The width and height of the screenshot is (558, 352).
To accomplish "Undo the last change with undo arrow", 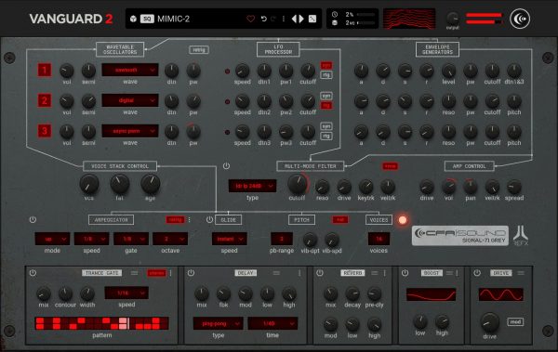I will pyautogui.click(x=264, y=19).
